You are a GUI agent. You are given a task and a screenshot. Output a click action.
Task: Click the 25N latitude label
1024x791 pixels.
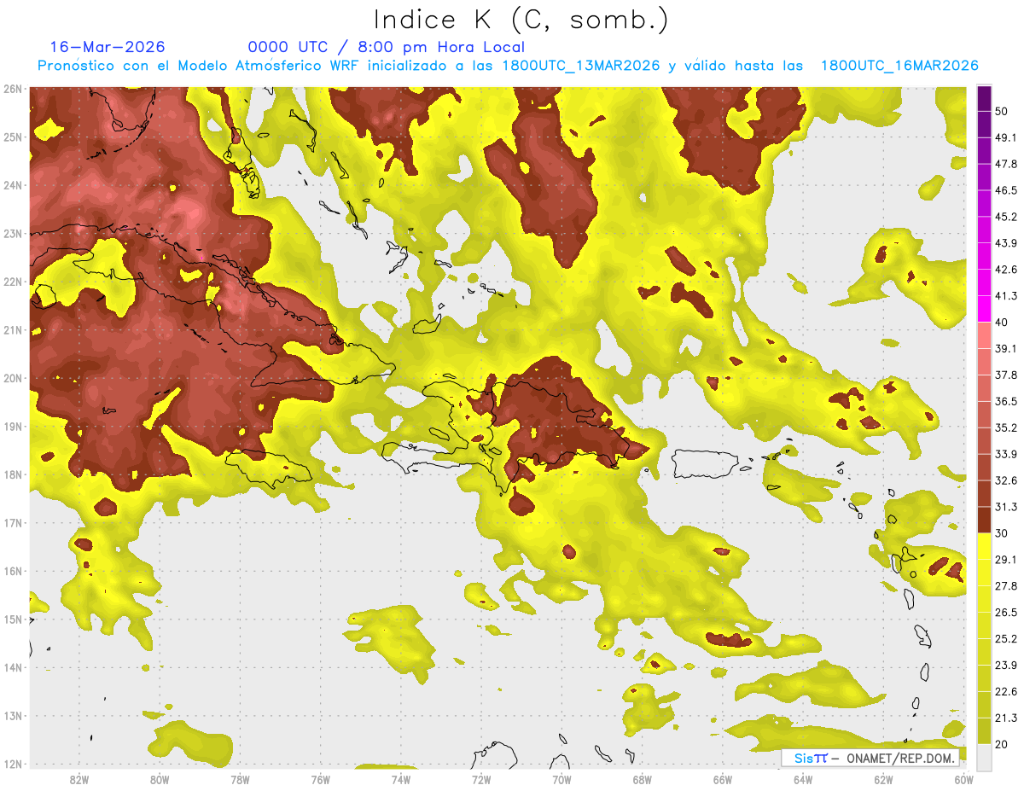coord(12,137)
